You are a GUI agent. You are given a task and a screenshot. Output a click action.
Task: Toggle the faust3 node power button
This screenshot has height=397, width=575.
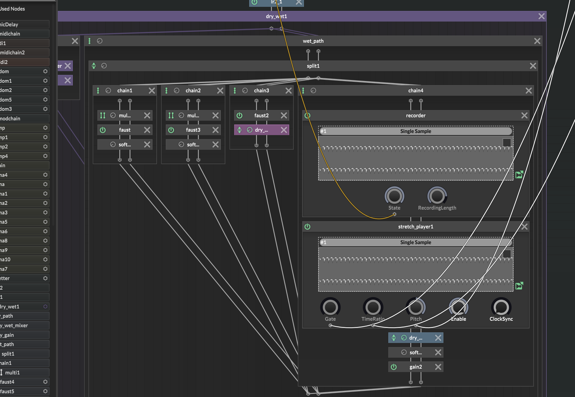(171, 130)
